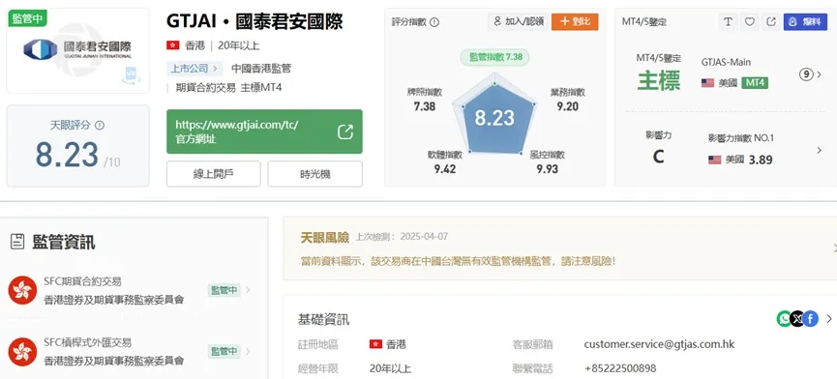Click the GTJAI 國泰君安國際 logo thumbnail

click(77, 49)
